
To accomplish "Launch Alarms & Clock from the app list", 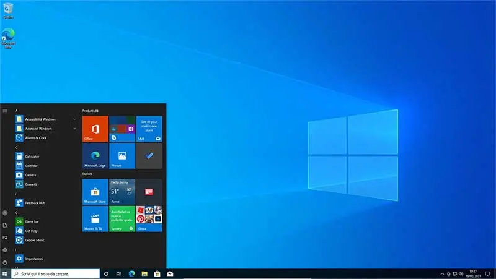I will tap(46, 137).
